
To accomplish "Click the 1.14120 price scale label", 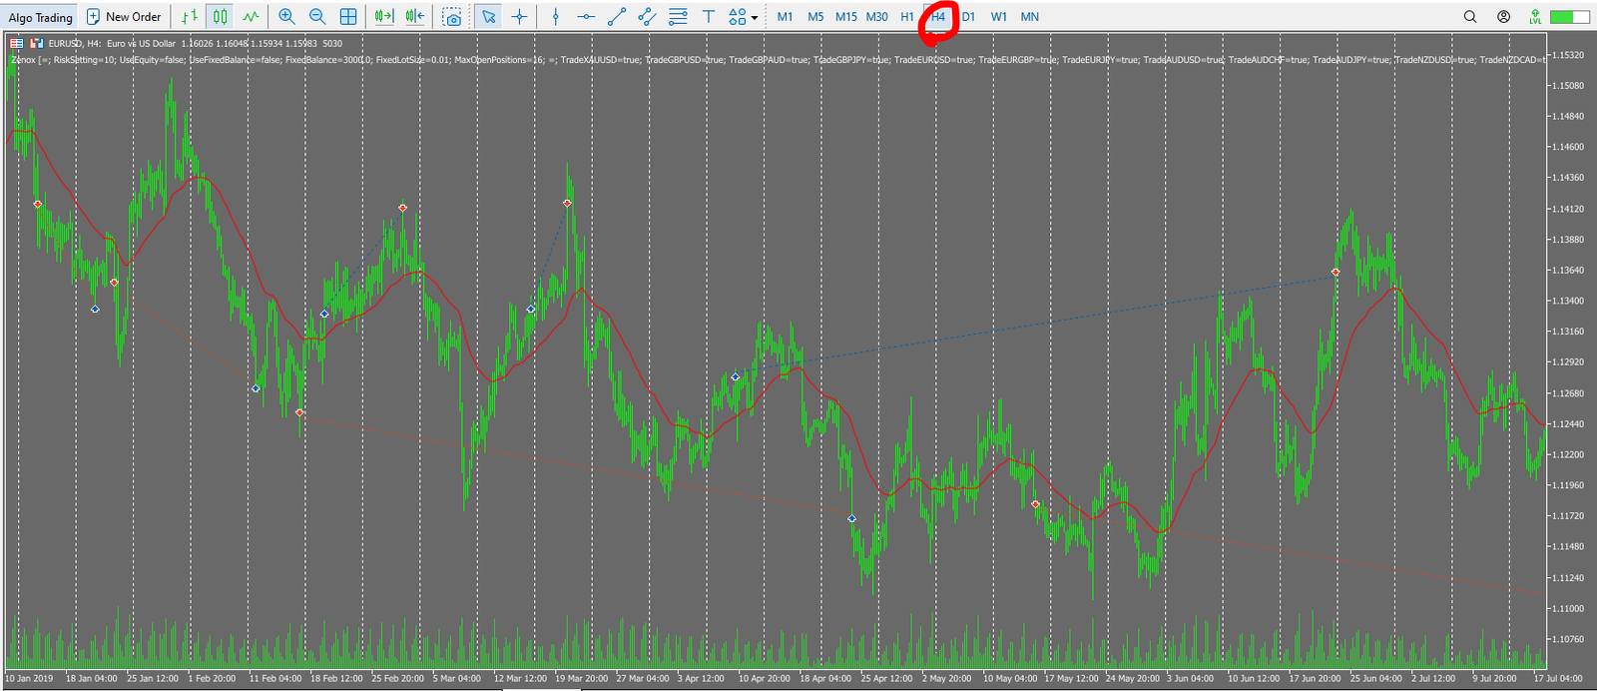I will click(1568, 209).
